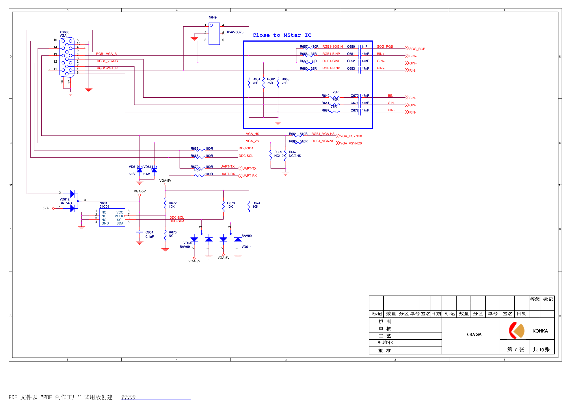Image resolution: width=573 pixels, height=405 pixels.
Task: Click the N601 24C04 EEPROM block
Action: tap(112, 218)
